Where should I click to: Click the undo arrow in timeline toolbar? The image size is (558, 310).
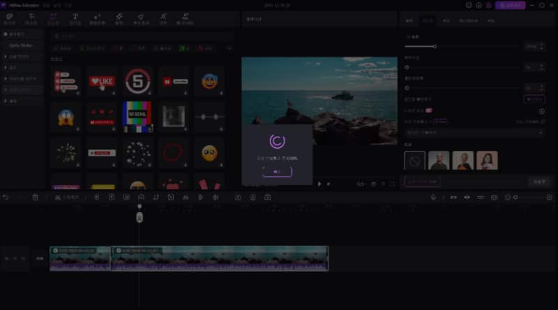6,198
